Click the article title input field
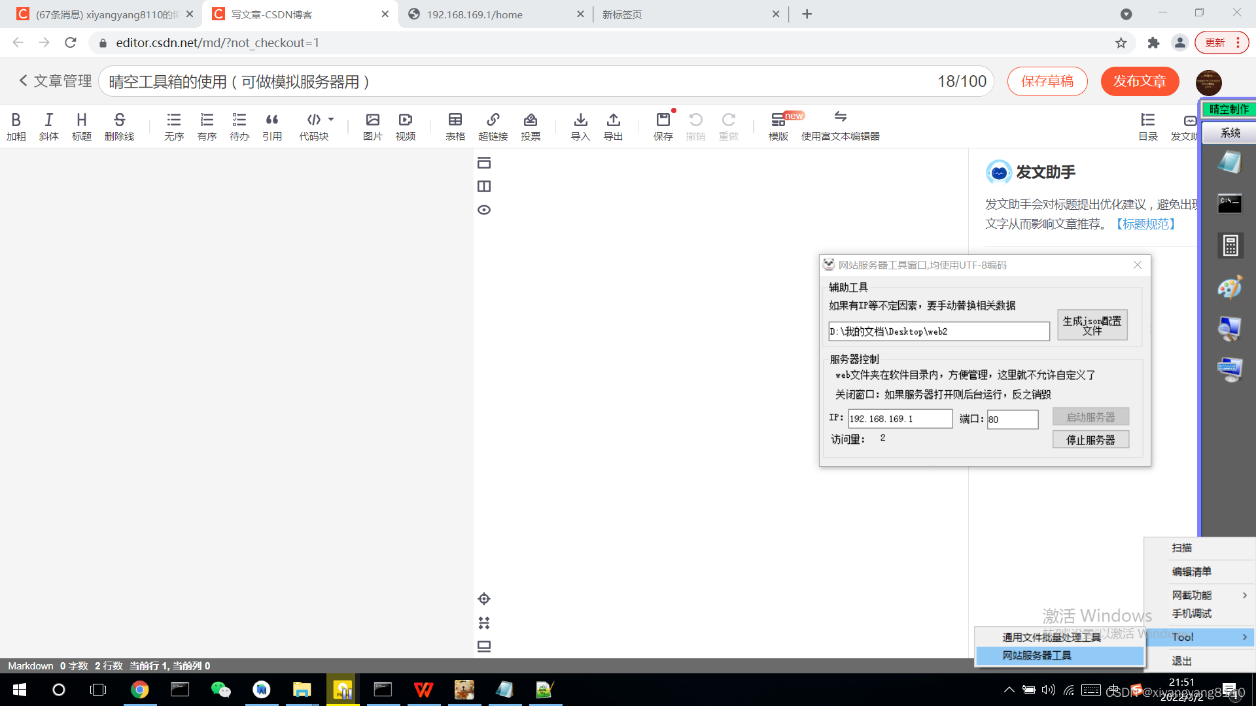This screenshot has width=1256, height=706. click(x=546, y=82)
